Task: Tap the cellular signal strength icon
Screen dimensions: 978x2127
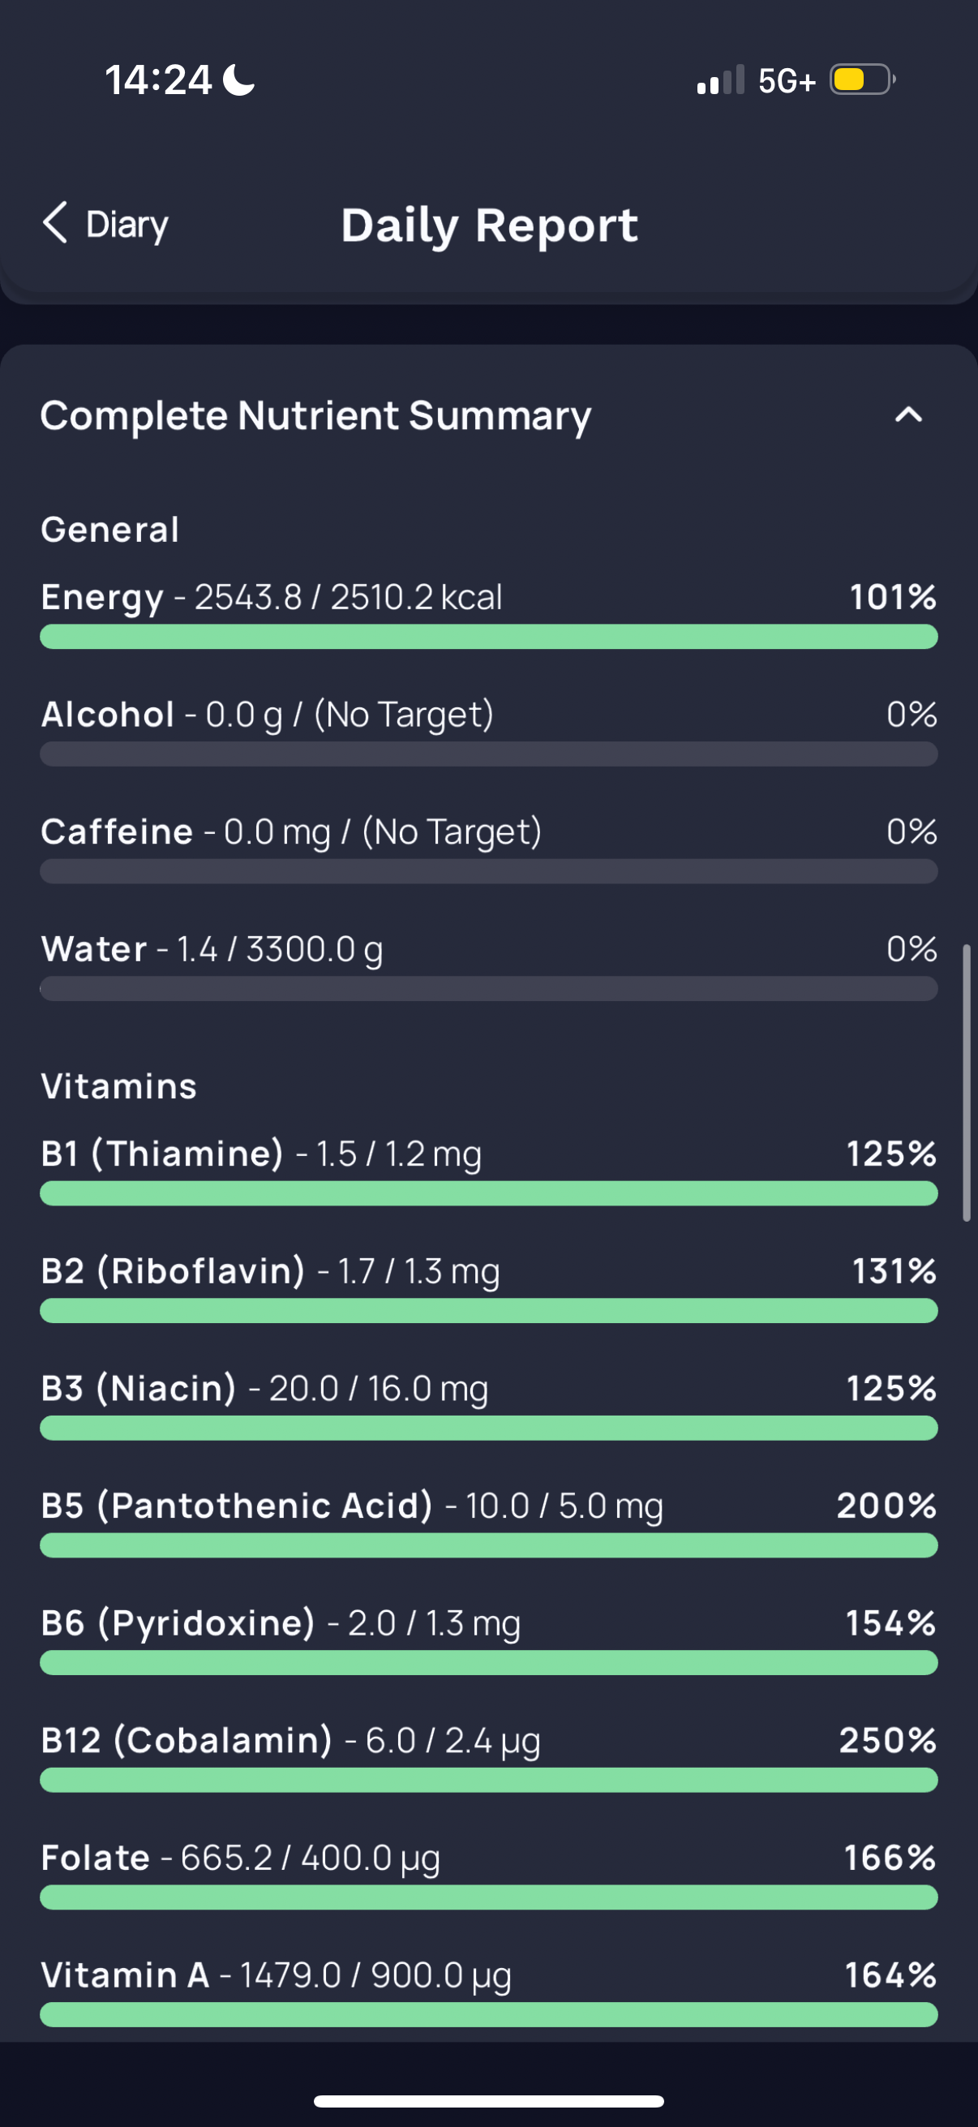Action: coord(720,80)
